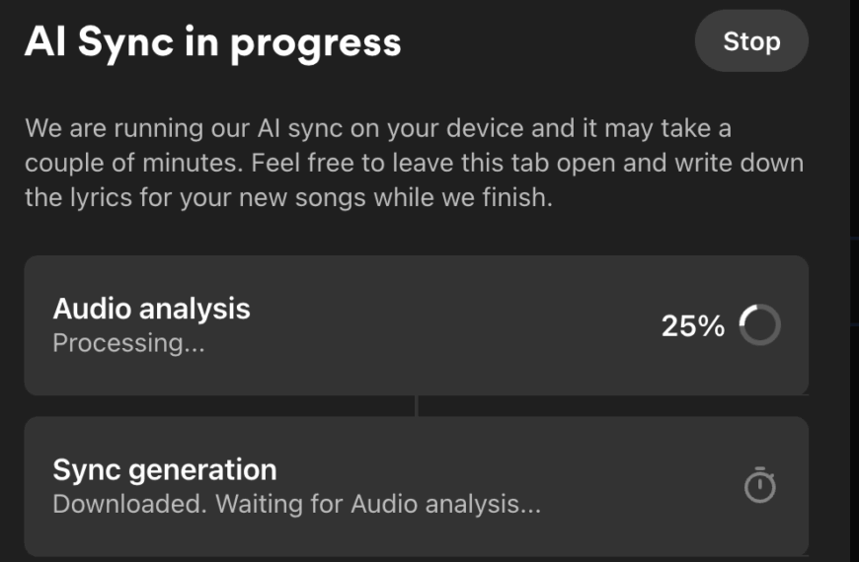859x562 pixels.
Task: Select the Sync generation heading
Action: [x=165, y=470]
